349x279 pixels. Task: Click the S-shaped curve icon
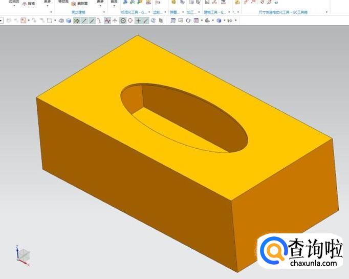(99, 21)
